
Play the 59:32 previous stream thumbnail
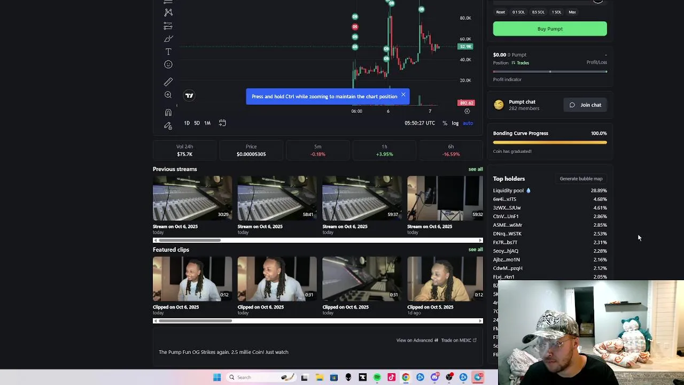click(445, 198)
